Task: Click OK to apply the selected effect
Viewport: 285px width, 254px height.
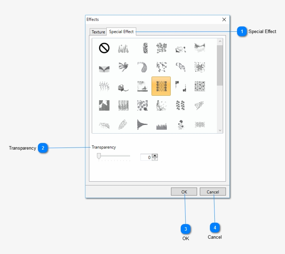Action: point(184,191)
